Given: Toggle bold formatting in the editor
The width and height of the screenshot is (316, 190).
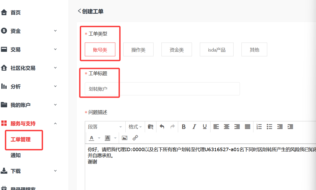Looking at the screenshot, I should point(184,127).
